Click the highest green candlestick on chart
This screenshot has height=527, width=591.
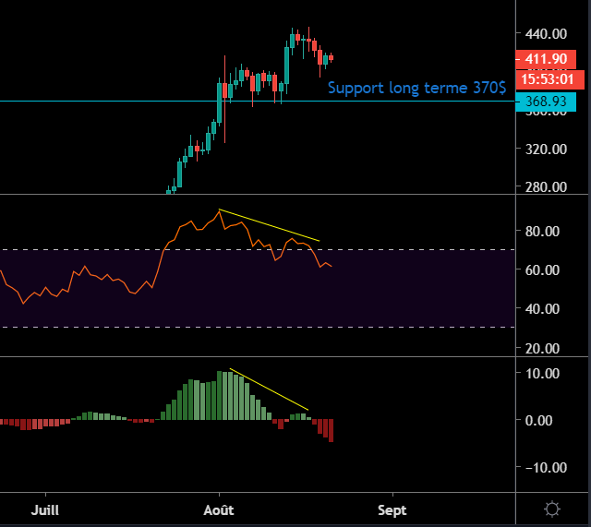point(292,42)
